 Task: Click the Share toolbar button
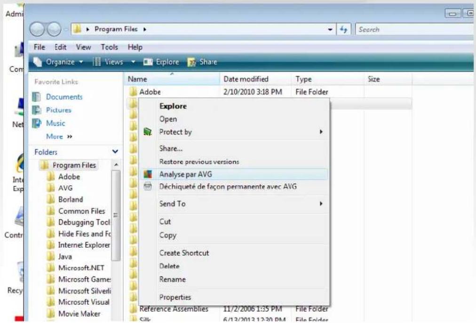coord(202,62)
